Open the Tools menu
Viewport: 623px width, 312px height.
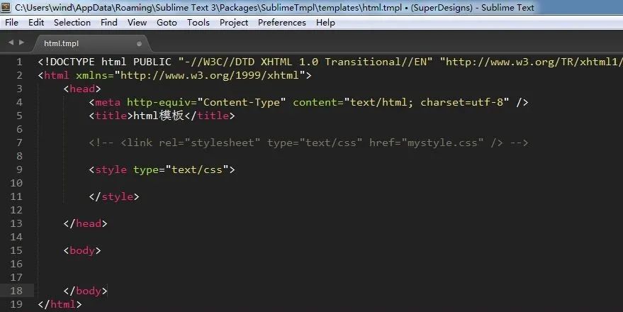pos(198,23)
